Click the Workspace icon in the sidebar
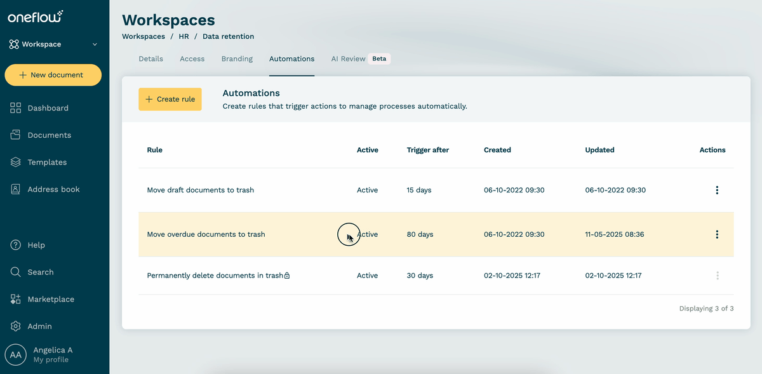This screenshot has height=374, width=762. (x=14, y=44)
